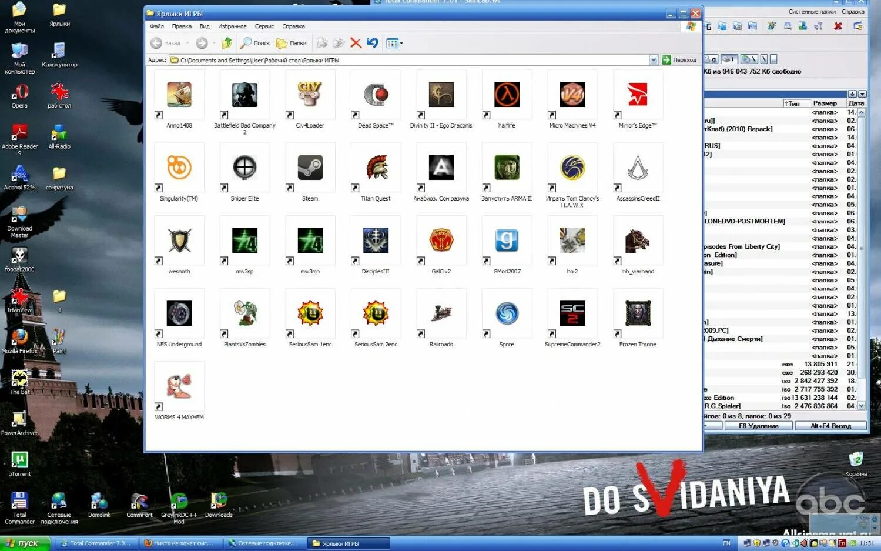Image resolution: width=881 pixels, height=551 pixels.
Task: Select the mw3sp shortcut
Action: click(x=244, y=241)
